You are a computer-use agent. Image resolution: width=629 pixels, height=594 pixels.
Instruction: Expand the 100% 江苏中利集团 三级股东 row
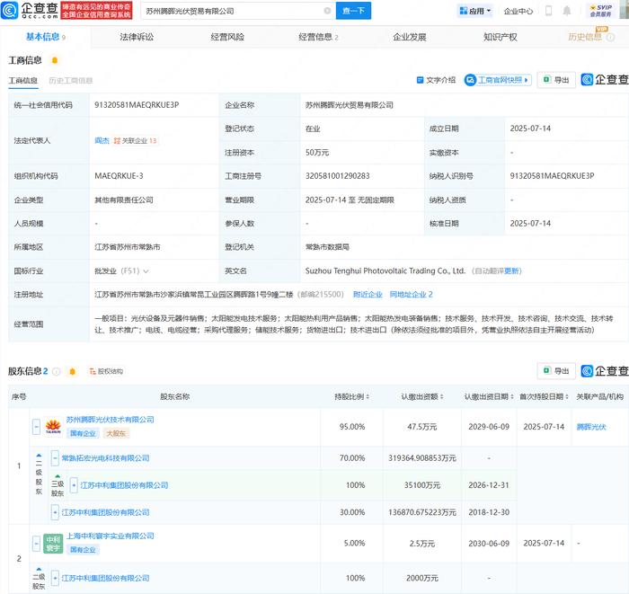74,485
